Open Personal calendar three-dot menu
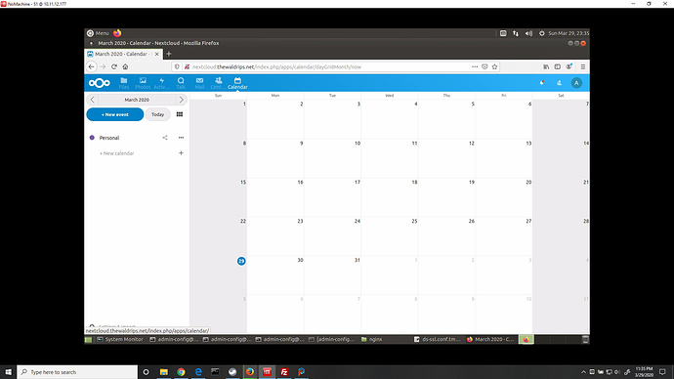The image size is (674, 379). (x=181, y=138)
